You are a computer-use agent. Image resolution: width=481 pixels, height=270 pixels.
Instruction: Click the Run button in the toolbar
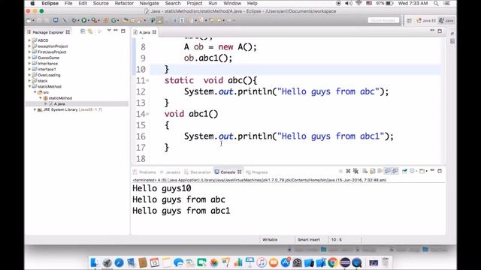[x=83, y=20]
